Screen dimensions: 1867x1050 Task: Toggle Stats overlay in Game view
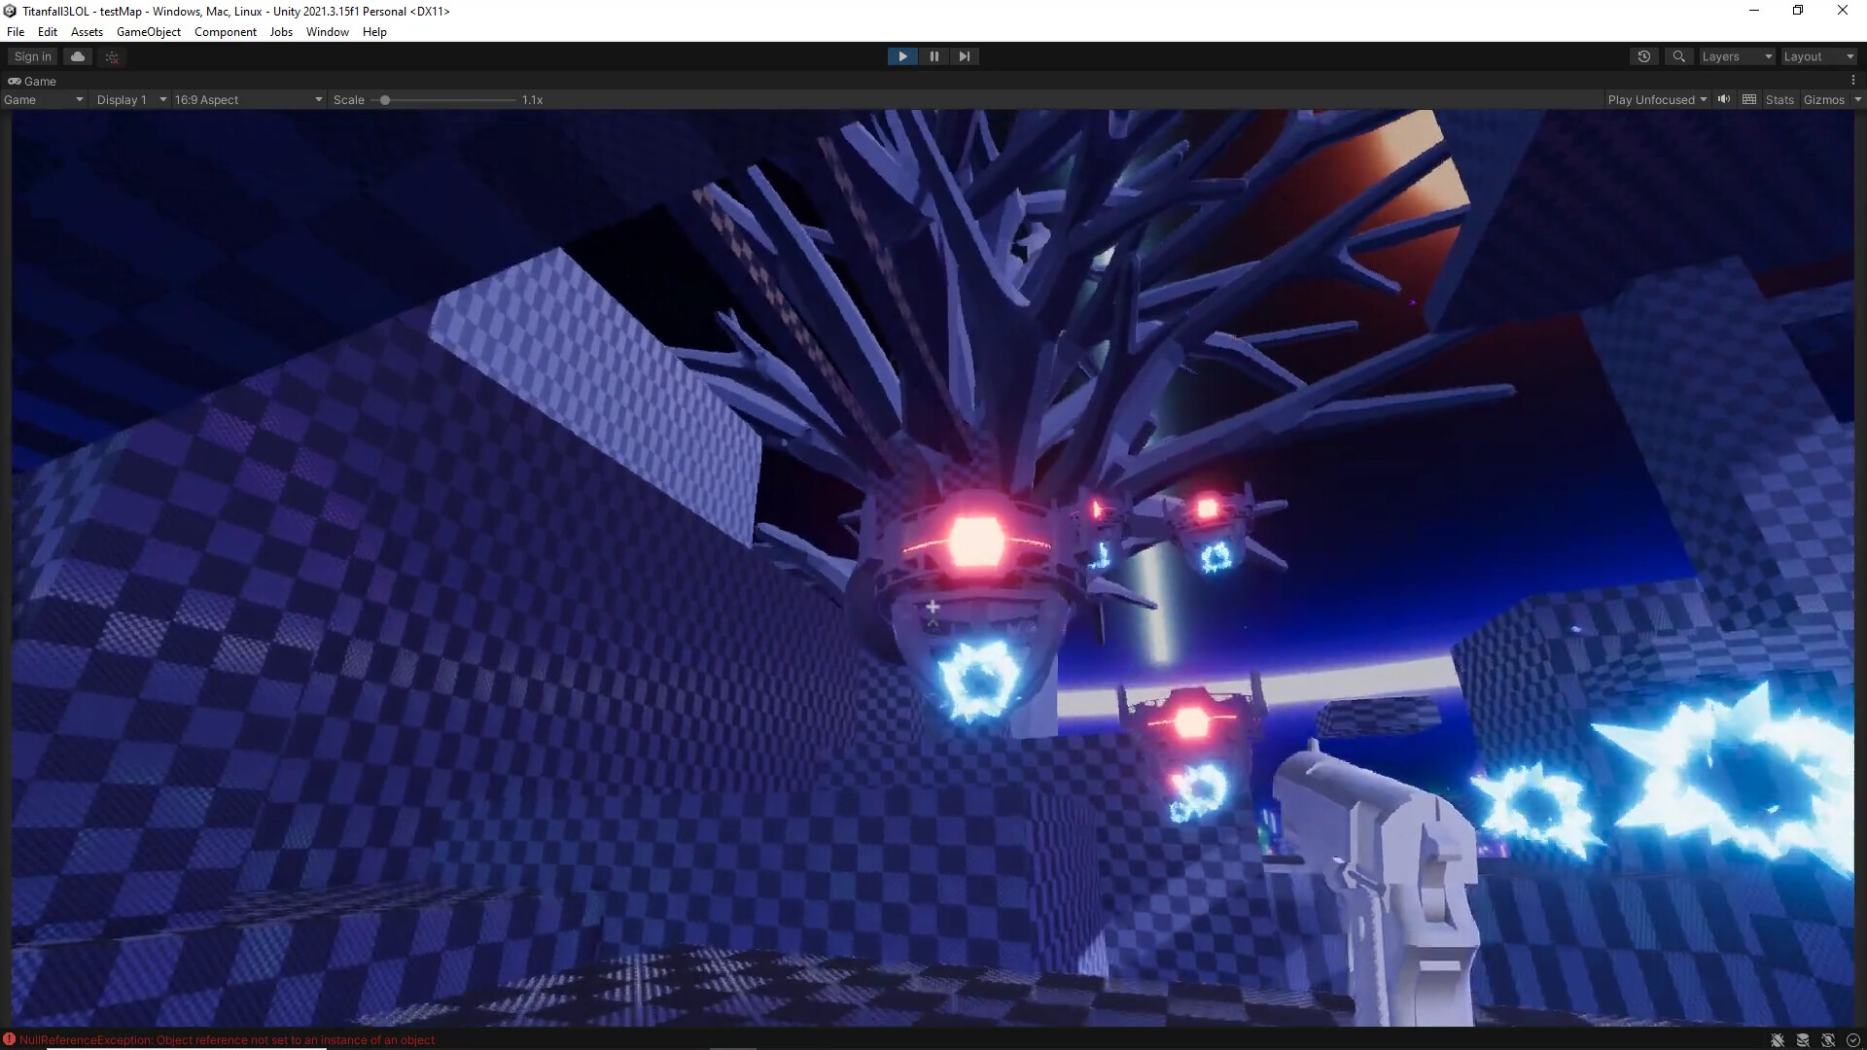point(1779,99)
